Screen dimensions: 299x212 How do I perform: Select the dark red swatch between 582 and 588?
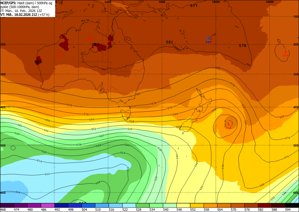pyautogui.click(x=264, y=205)
